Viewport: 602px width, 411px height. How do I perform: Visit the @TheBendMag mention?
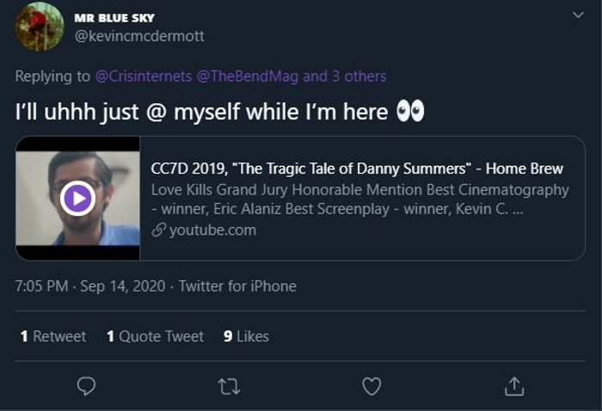[x=248, y=76]
